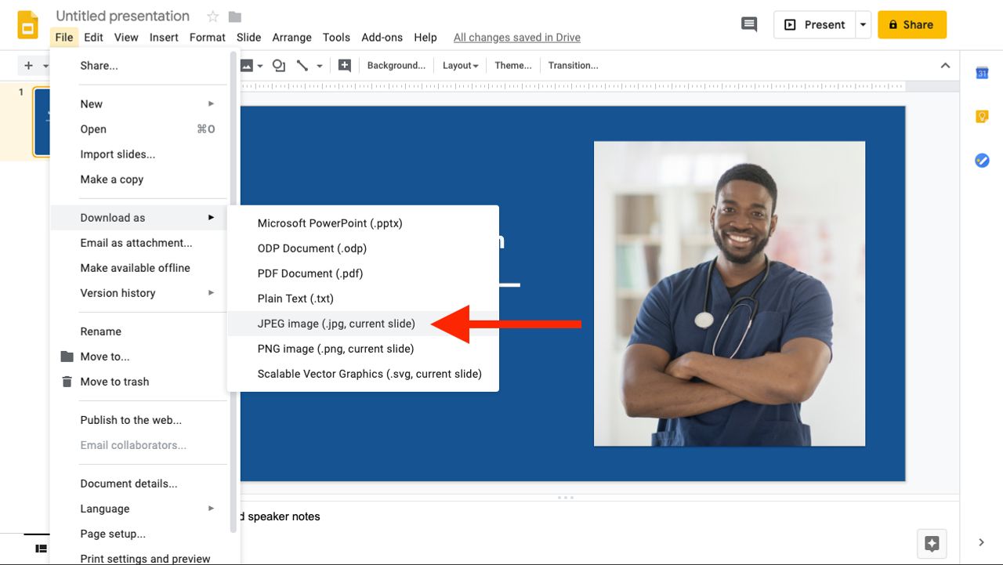Click the add comment toolbar icon
Screen dimensions: 1003x565
(344, 66)
